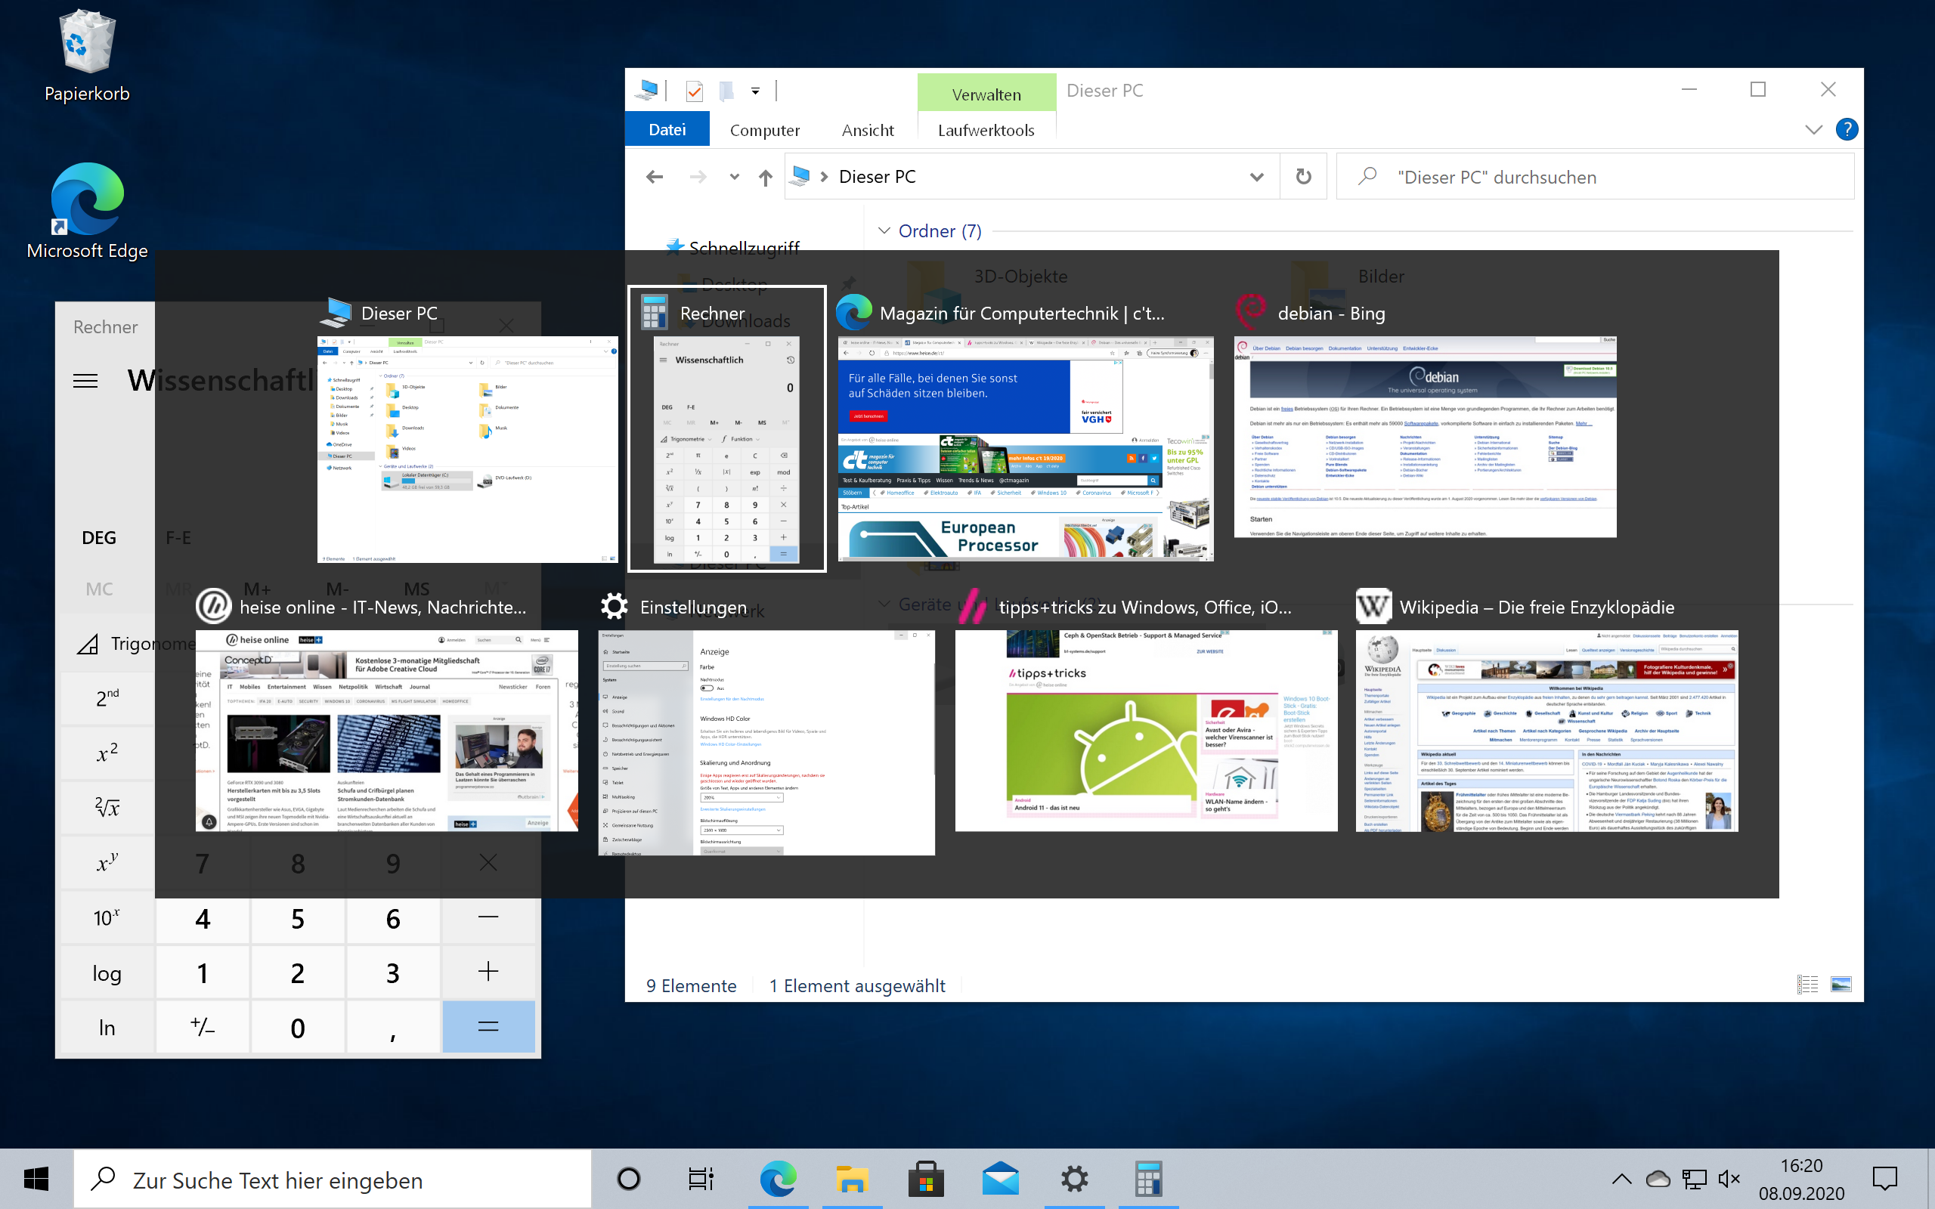
Task: Open the calculator hamburger menu
Action: click(85, 381)
